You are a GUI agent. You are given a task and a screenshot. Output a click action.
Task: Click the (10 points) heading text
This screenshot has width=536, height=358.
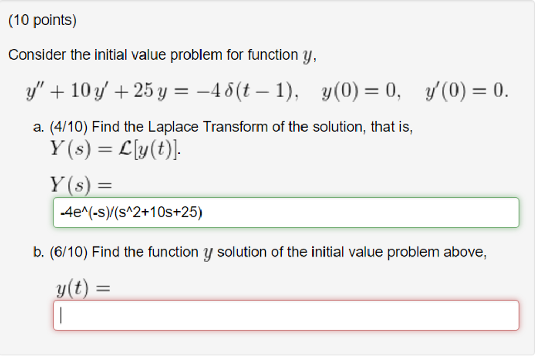click(x=41, y=19)
